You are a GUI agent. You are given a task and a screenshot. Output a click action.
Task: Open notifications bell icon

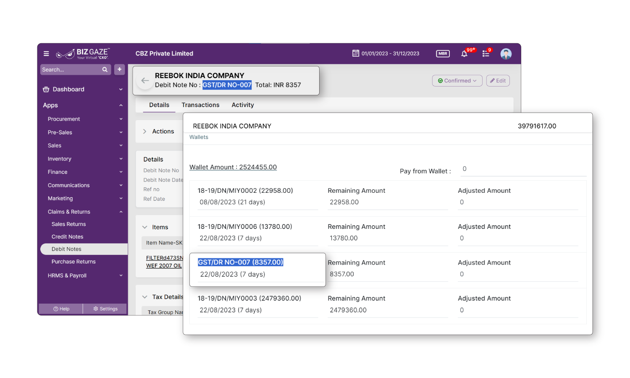[x=465, y=54]
